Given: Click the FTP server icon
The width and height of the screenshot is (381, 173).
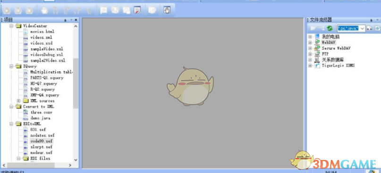Looking at the screenshot, I should [x=317, y=54].
